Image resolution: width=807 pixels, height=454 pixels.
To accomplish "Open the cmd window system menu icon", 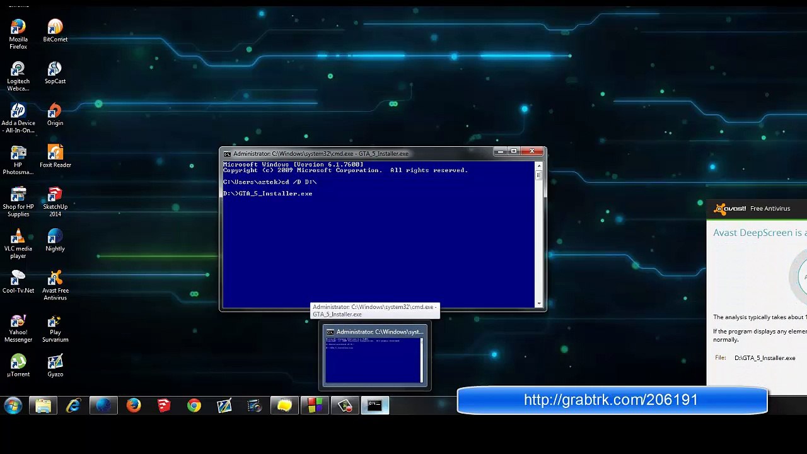I will click(227, 153).
